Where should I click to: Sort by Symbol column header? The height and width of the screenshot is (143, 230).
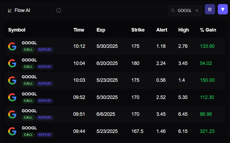(17, 30)
